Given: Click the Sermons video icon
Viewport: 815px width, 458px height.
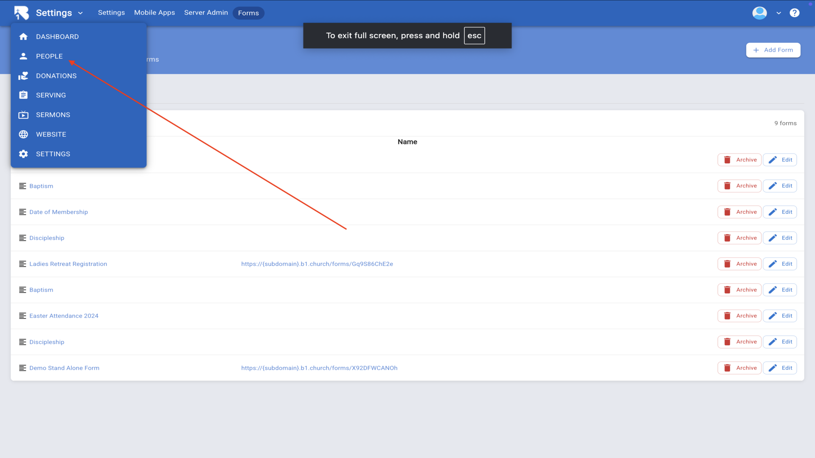Looking at the screenshot, I should point(23,115).
